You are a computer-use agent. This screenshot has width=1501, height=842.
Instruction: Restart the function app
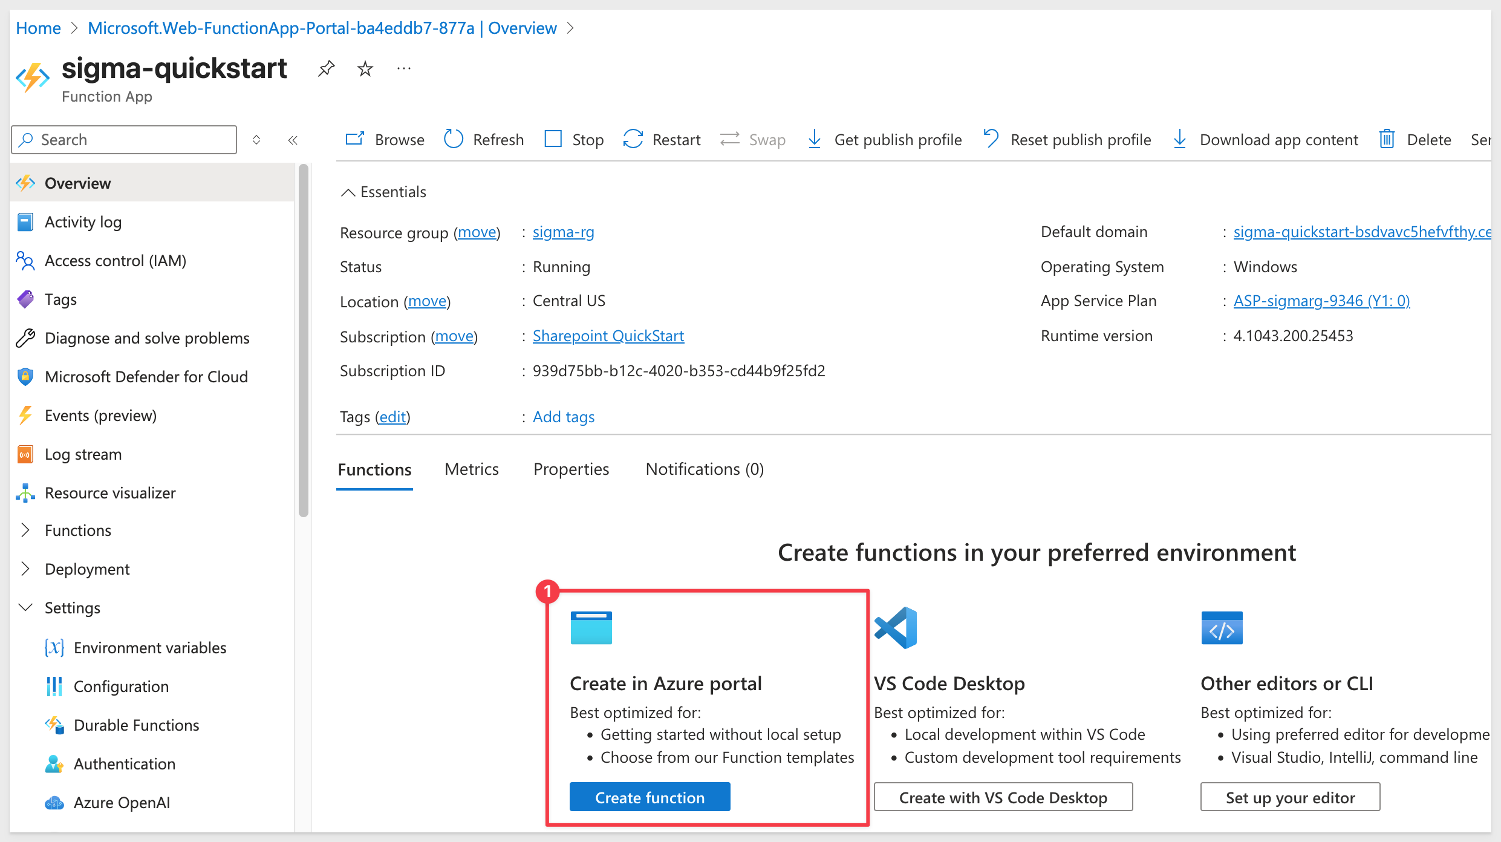pyautogui.click(x=662, y=140)
